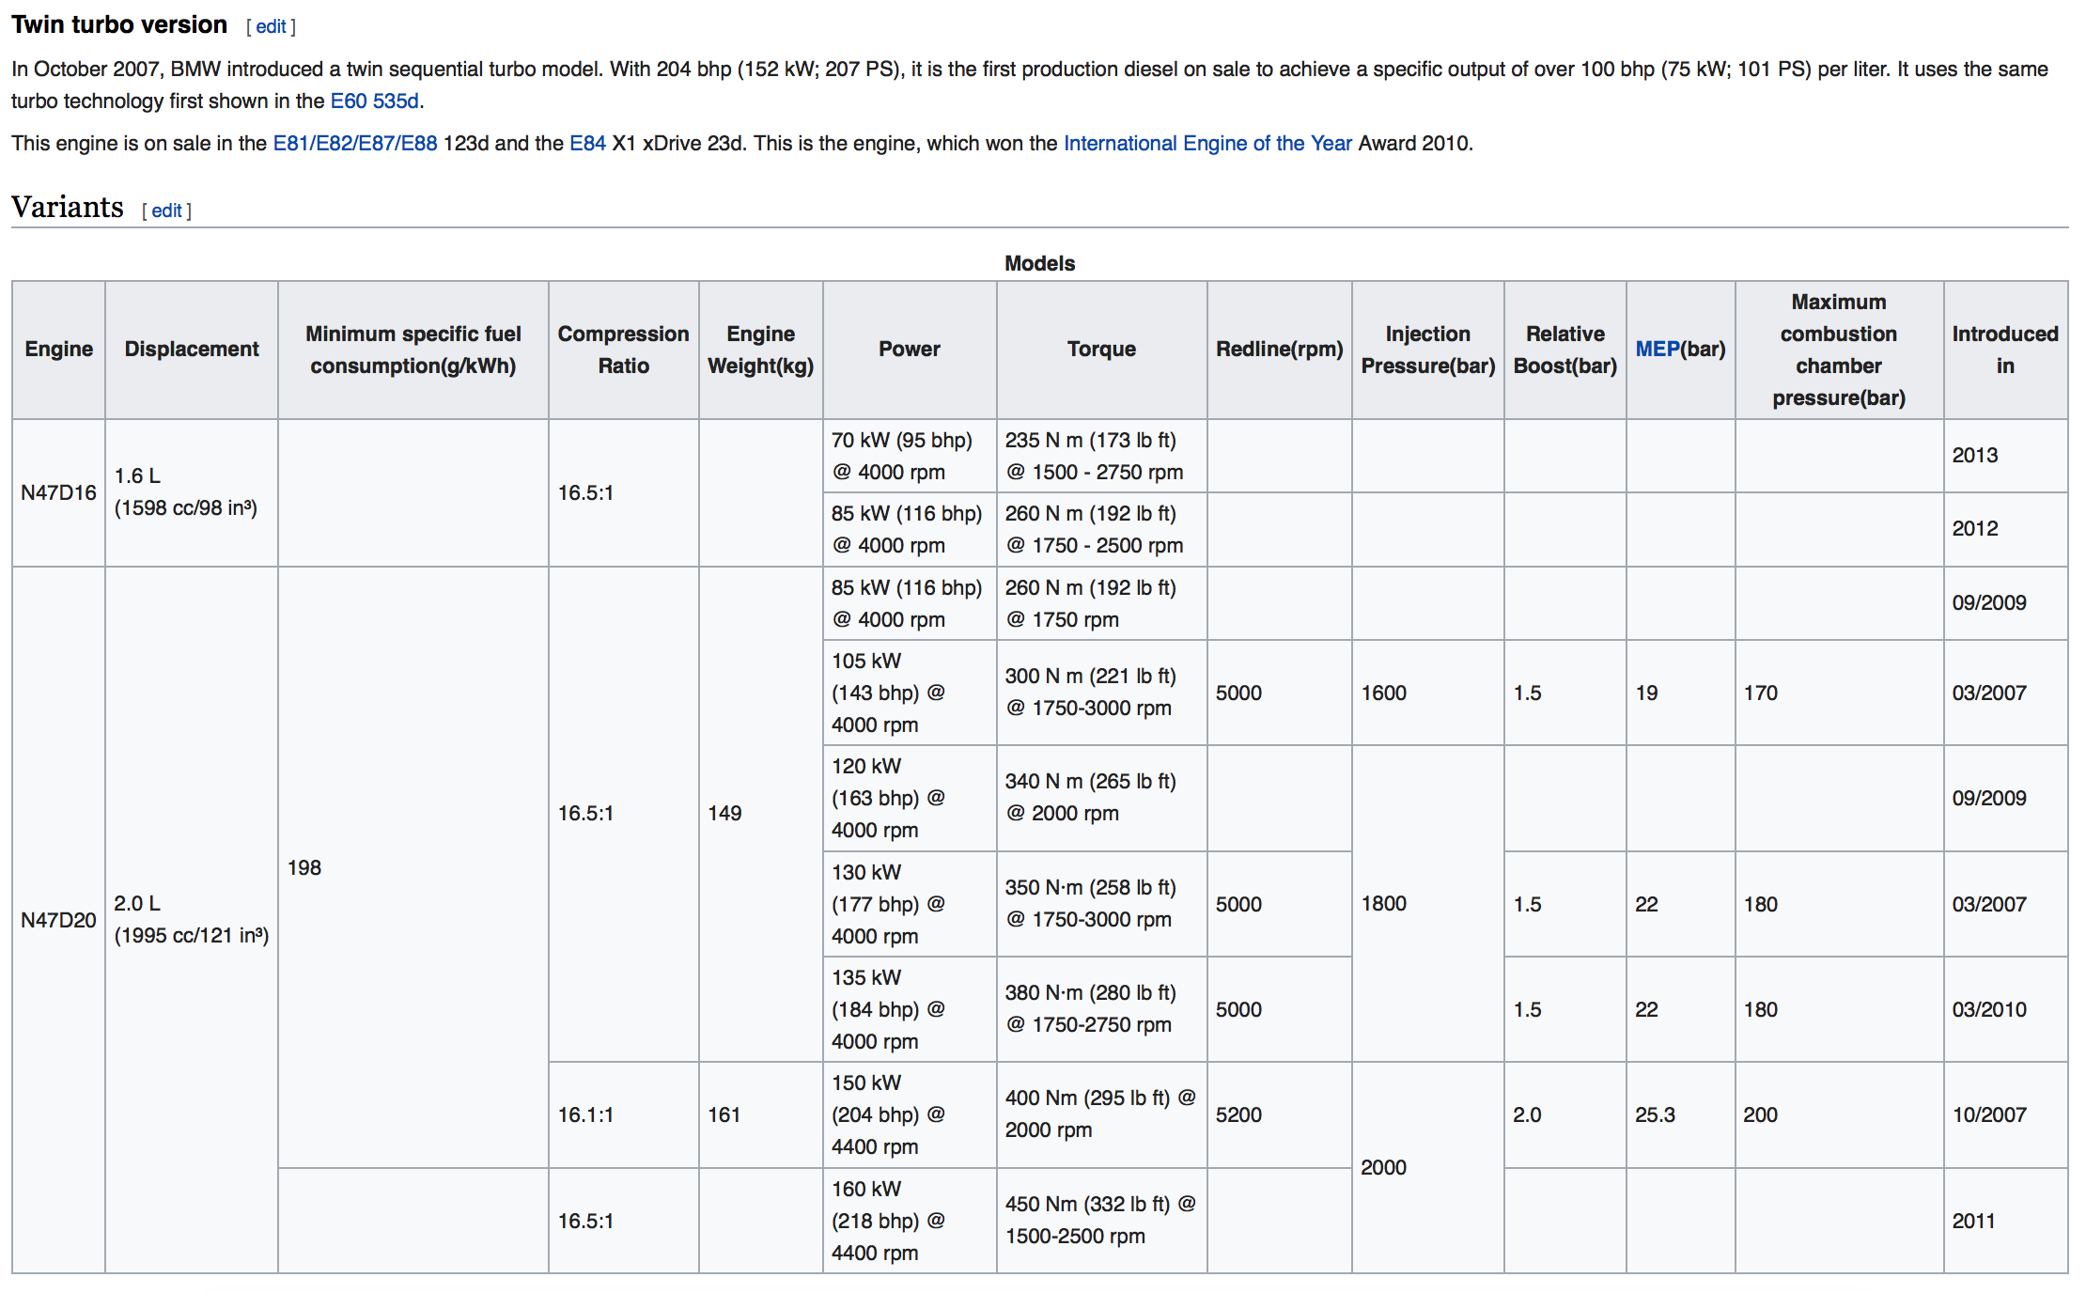Click the Models table caption
Viewport: 2086px width, 1293px height.
[1039, 263]
